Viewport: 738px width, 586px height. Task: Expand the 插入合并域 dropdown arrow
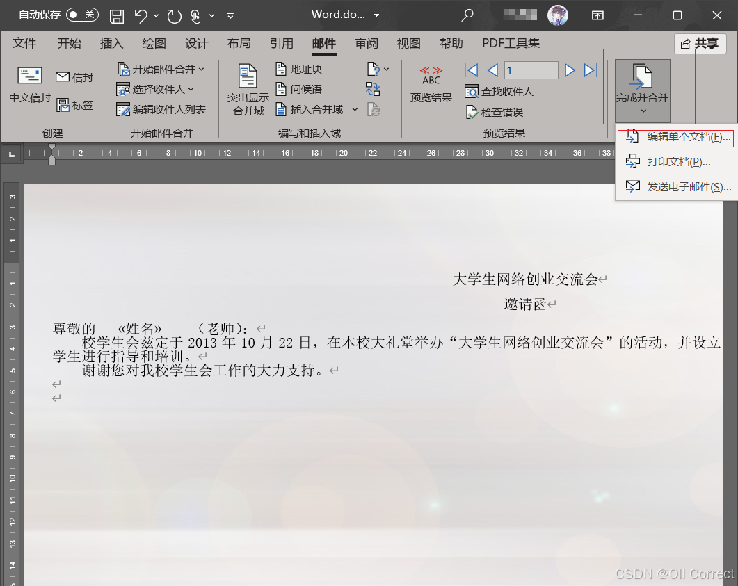point(355,110)
